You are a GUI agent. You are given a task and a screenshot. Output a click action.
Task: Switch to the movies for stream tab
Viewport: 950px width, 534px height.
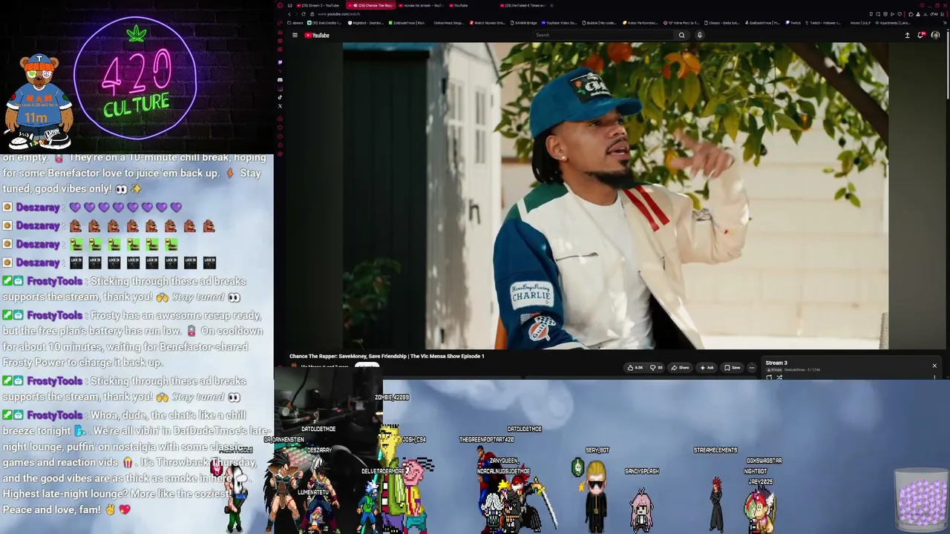(x=422, y=5)
